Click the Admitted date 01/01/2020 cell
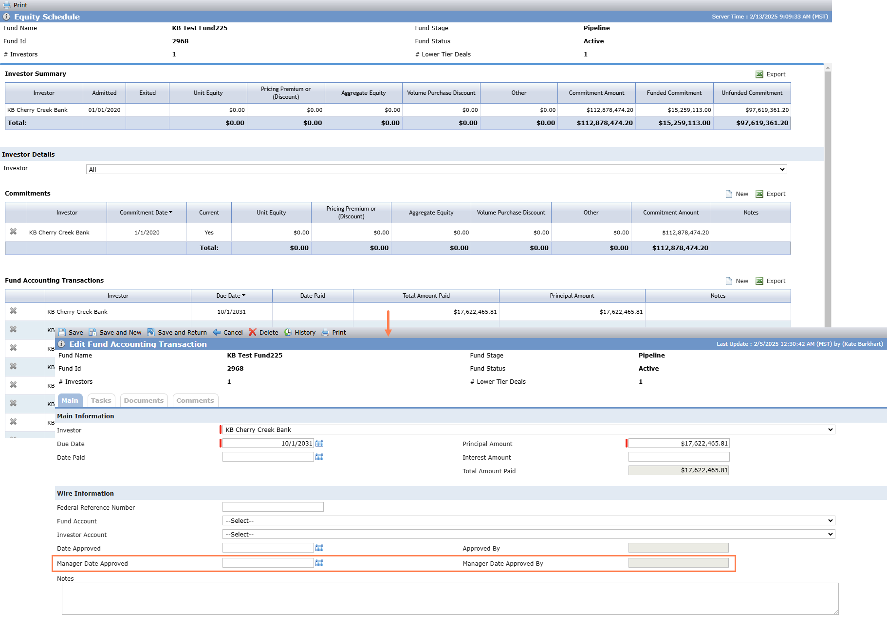 (104, 110)
